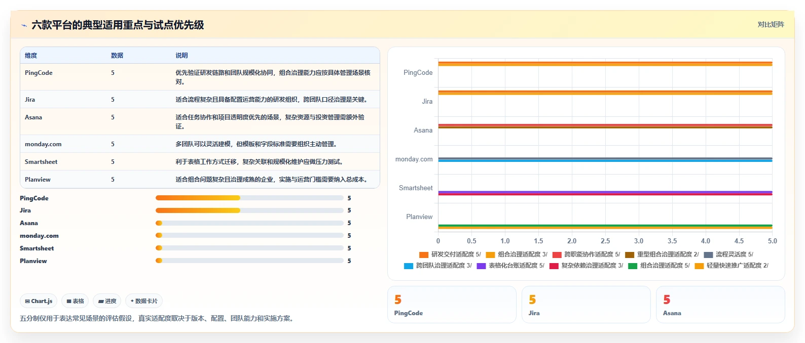The width and height of the screenshot is (805, 343).
Task: Click the PingCode progress bar
Action: (x=249, y=198)
